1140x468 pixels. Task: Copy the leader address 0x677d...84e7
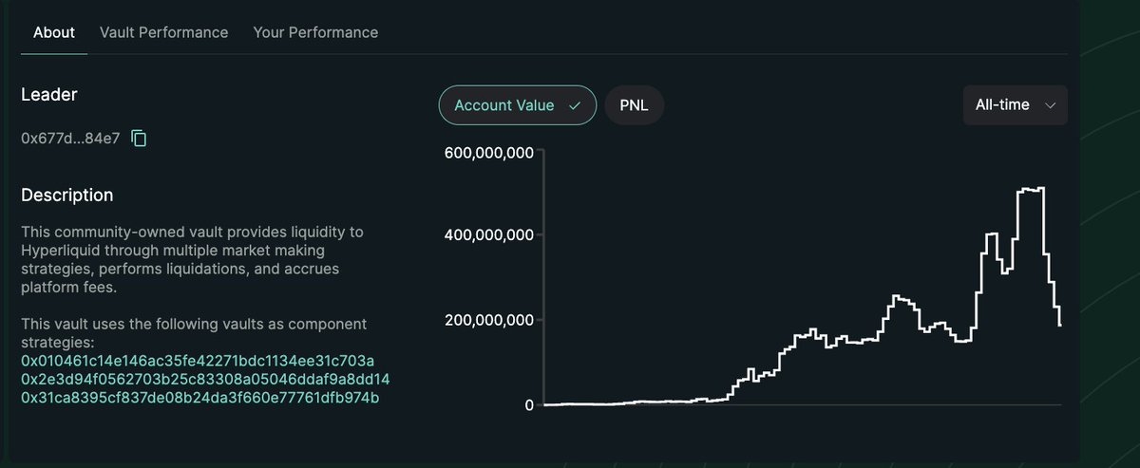139,139
